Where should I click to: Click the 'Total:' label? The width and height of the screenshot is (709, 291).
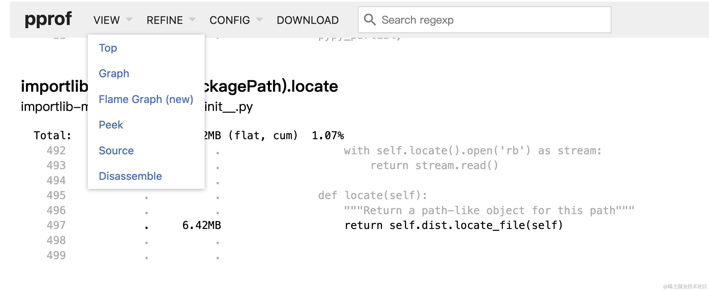pos(52,135)
